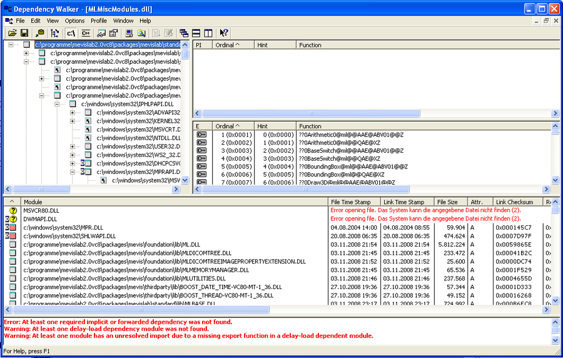Click the Tile Horizontally icon
563x358 pixels.
[196, 33]
